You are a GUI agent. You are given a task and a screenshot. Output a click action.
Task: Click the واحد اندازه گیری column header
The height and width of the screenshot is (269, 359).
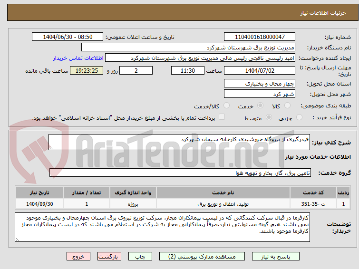[x=133, y=192]
